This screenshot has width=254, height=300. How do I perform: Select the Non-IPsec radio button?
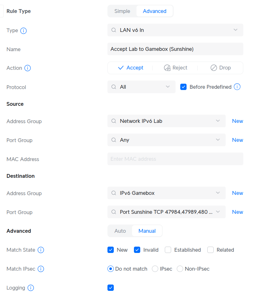[x=180, y=269]
